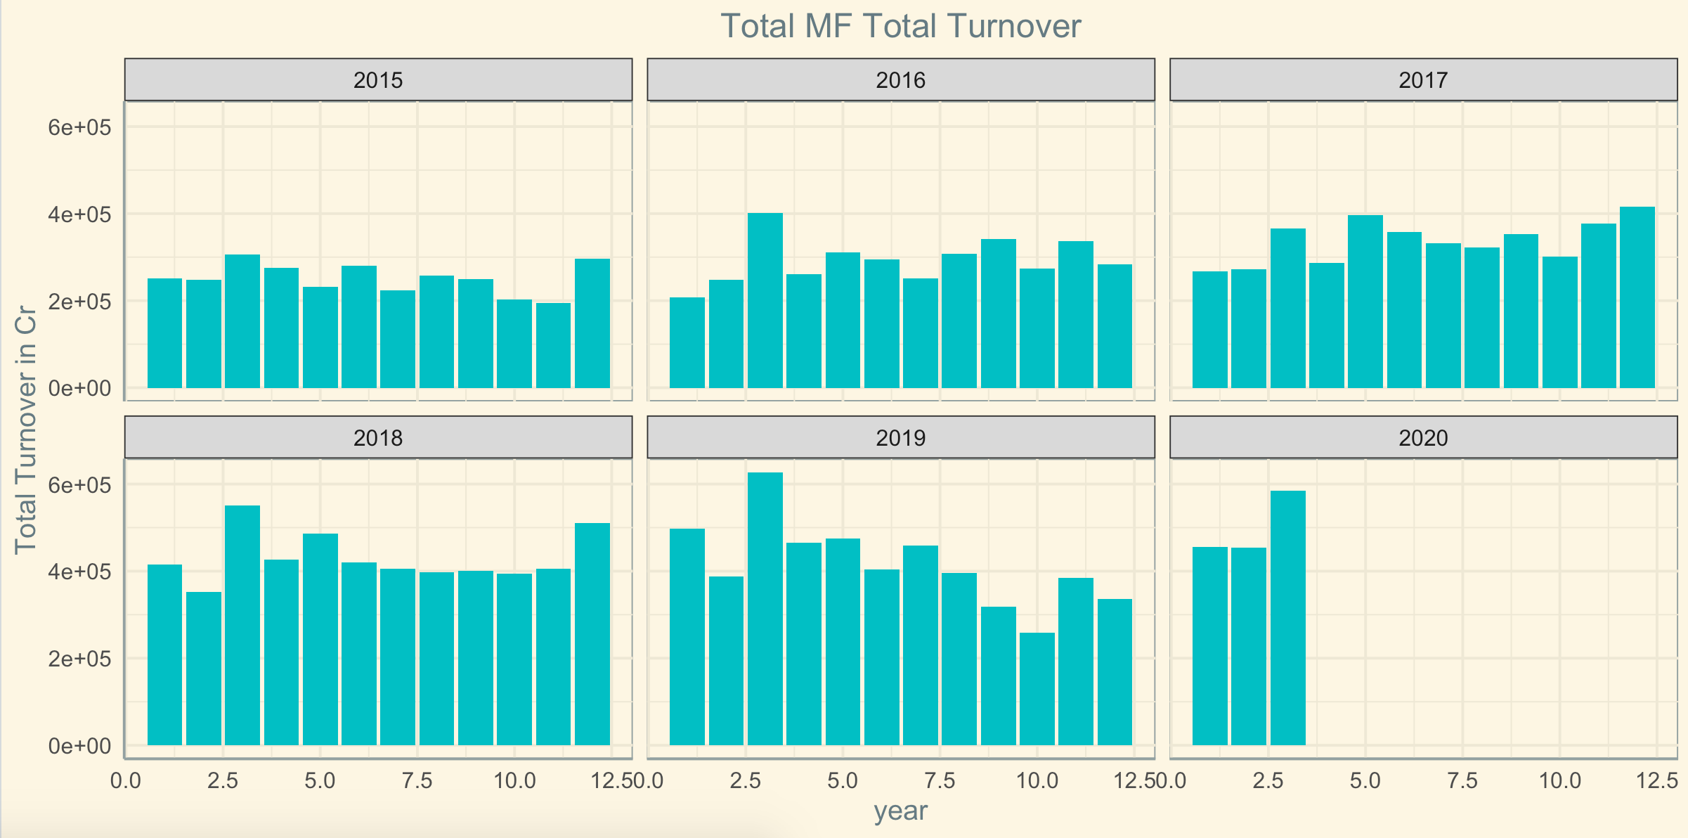The width and height of the screenshot is (1688, 838).
Task: Click the 2015 facet header strip
Action: (x=378, y=80)
